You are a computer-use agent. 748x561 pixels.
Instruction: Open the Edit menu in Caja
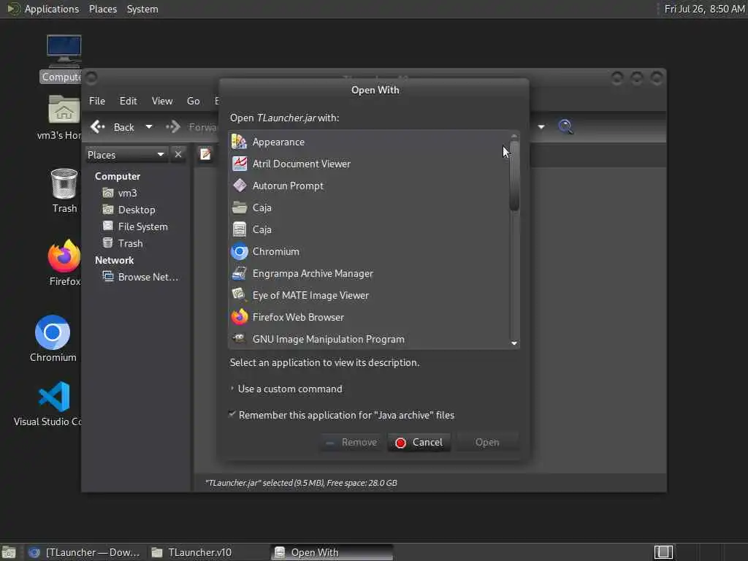click(128, 101)
